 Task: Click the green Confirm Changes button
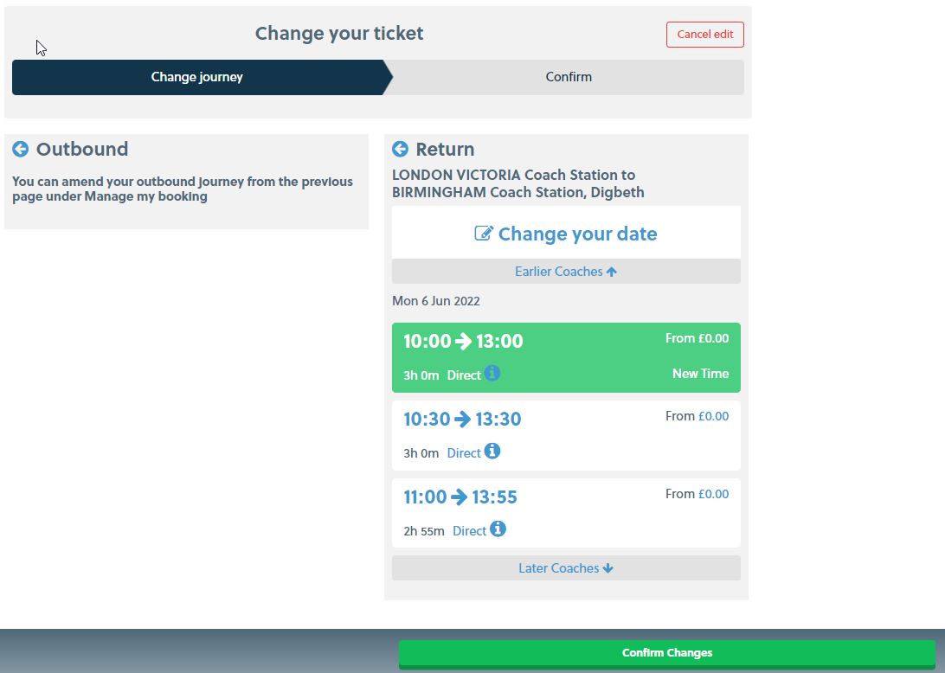pos(667,654)
